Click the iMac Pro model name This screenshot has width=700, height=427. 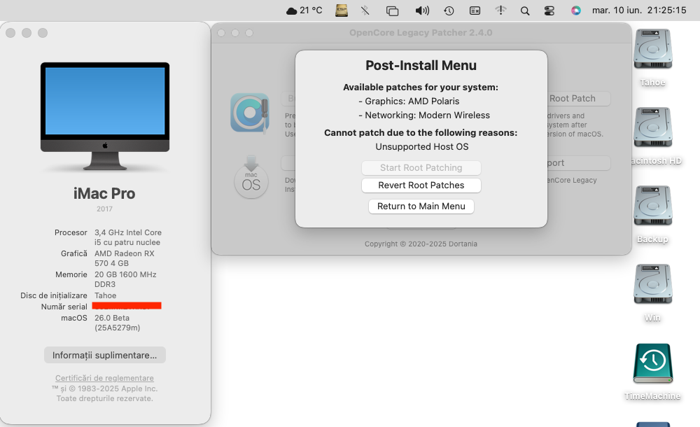tap(104, 193)
